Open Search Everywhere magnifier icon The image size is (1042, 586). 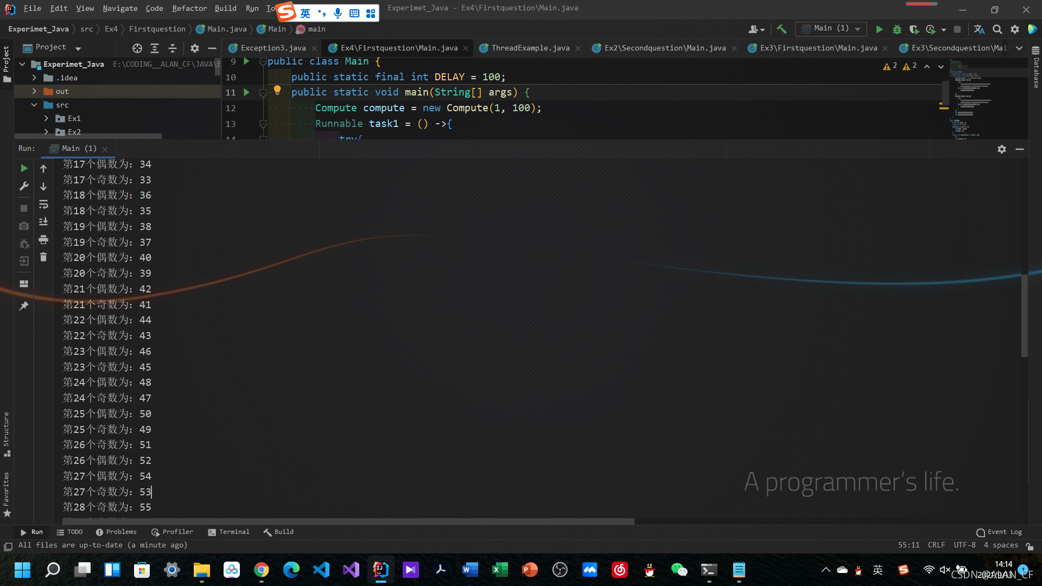click(997, 29)
